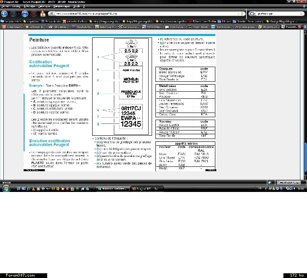Launch VLC cone icon in quick launch
307x278 pixels.
tap(34, 189)
